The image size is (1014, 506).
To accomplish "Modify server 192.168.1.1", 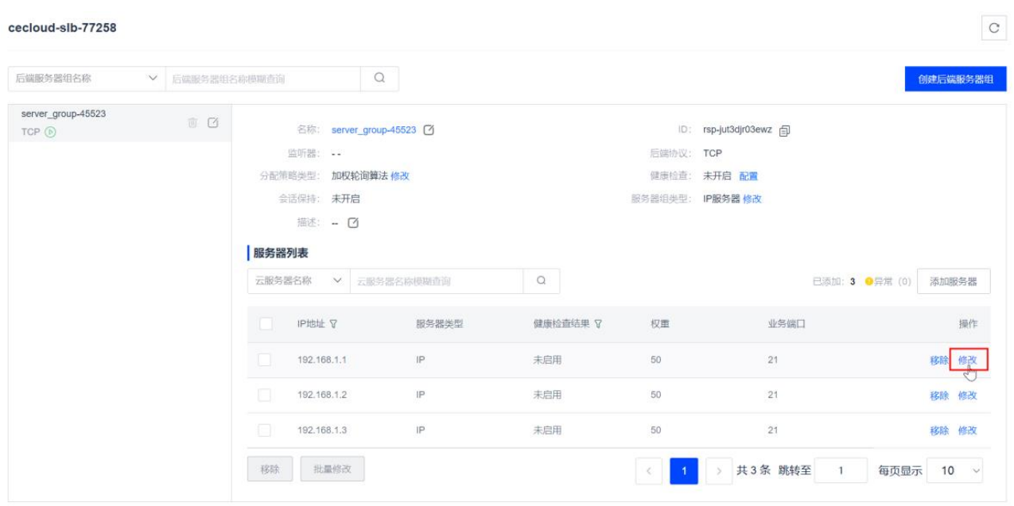I will tap(968, 360).
